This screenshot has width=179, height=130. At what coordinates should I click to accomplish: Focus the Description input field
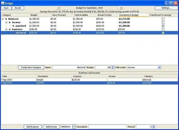pyautogui.click(x=108, y=127)
